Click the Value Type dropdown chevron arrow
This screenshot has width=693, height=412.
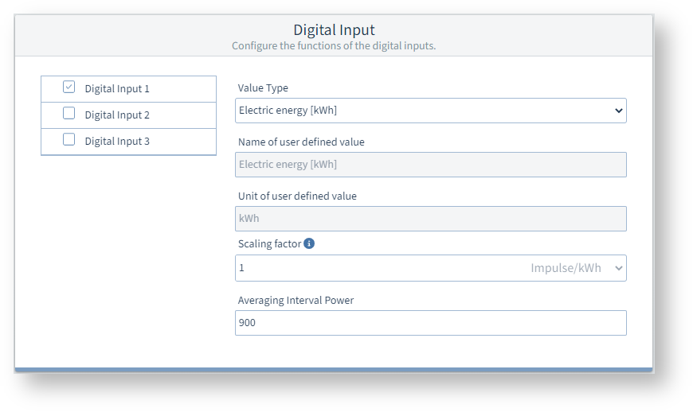point(619,111)
